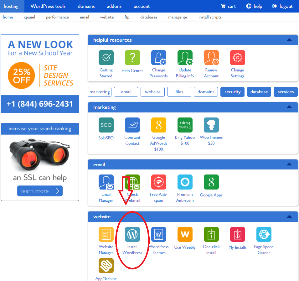The height and width of the screenshot is (281, 299).
Task: Go to the domains menu
Action: (86, 6)
